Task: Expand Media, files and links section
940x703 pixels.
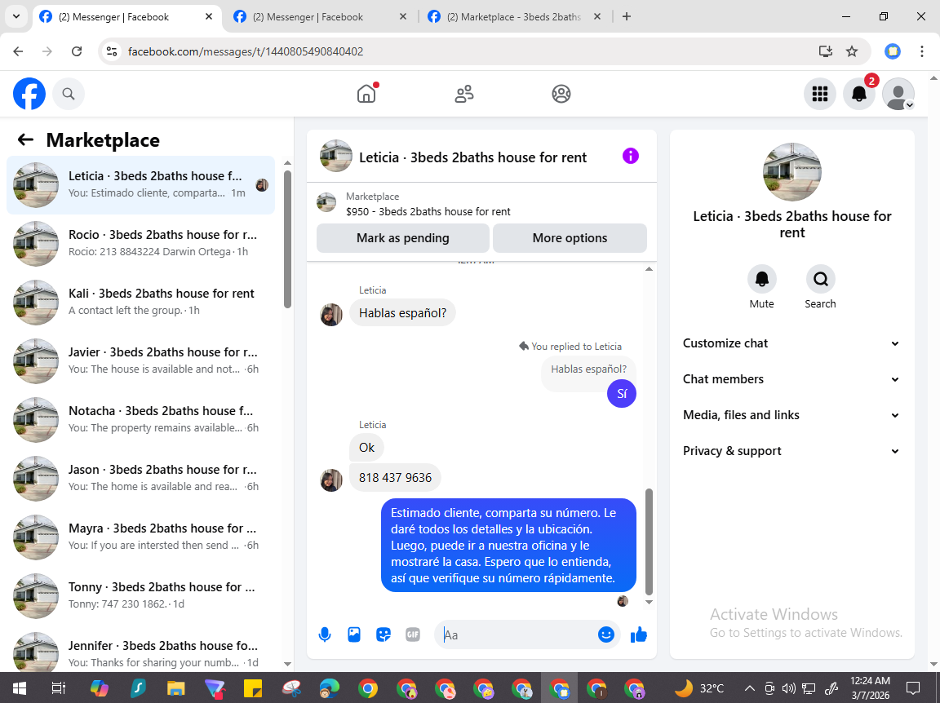Action: [791, 415]
